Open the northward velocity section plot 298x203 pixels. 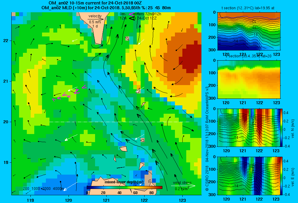(x=249, y=127)
